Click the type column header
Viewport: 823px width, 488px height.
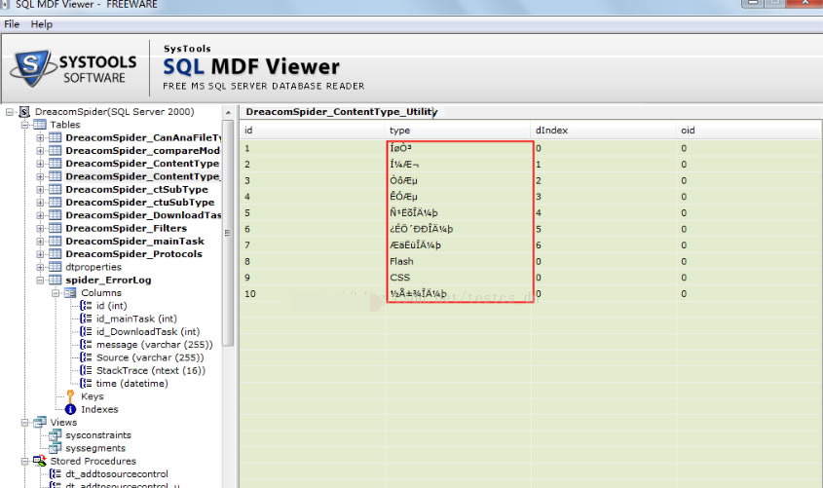coord(399,130)
